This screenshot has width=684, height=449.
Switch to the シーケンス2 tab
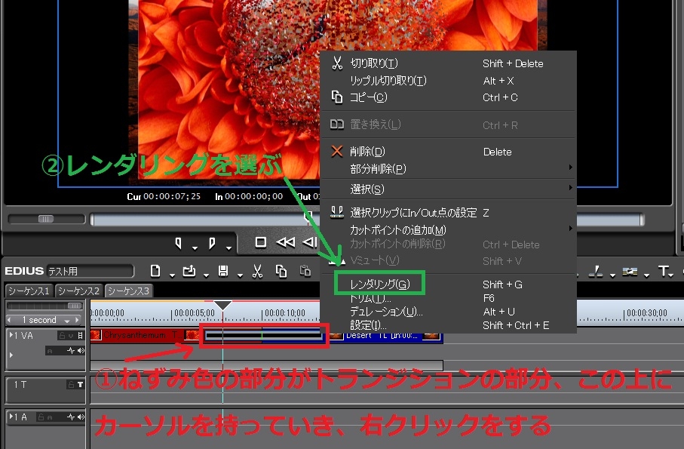coord(78,291)
